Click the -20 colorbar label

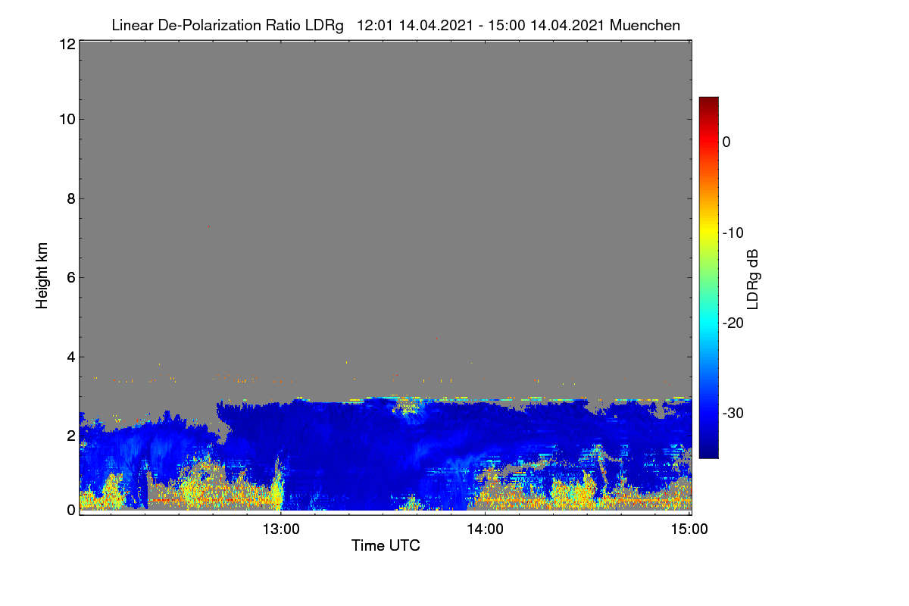pos(733,323)
